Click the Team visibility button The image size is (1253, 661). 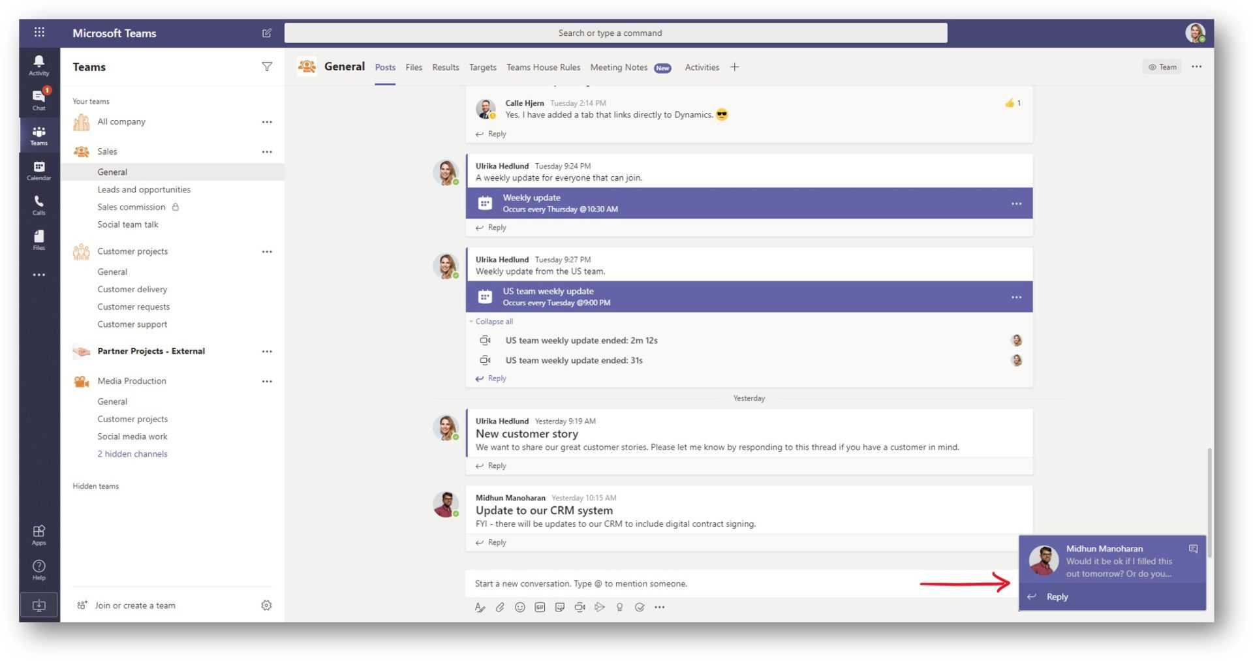[x=1162, y=67]
